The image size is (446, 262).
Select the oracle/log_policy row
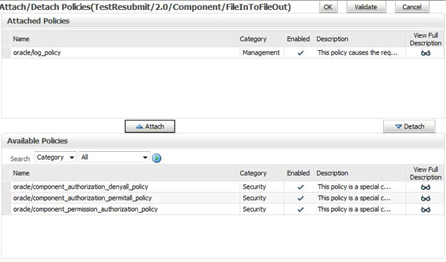point(223,52)
